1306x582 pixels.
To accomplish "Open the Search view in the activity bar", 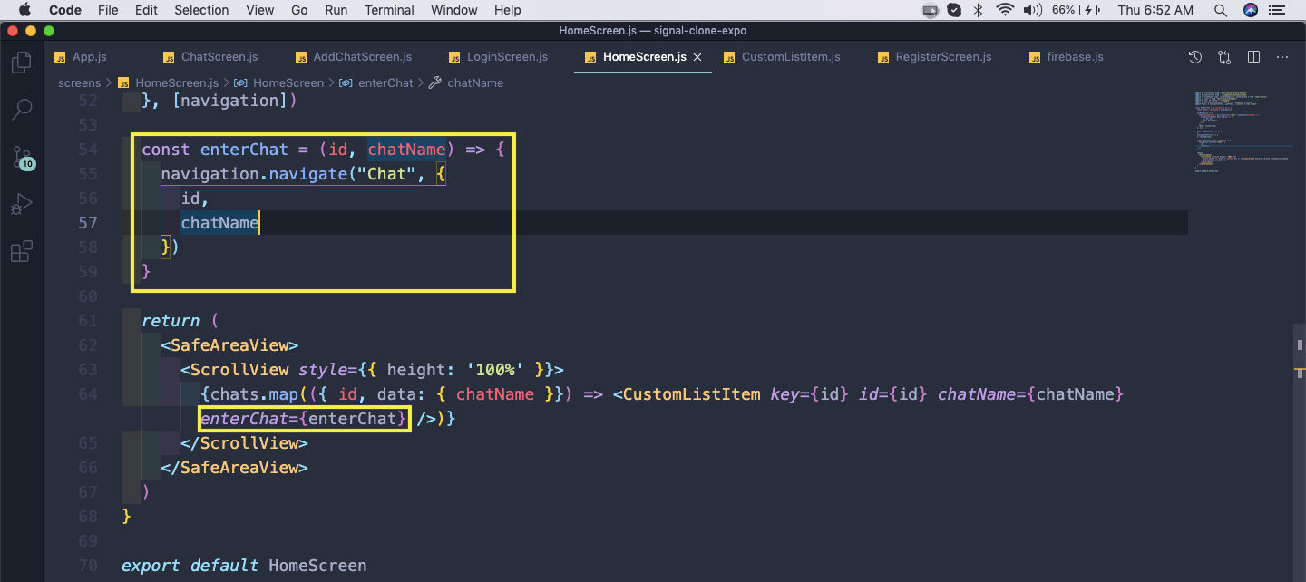I will pos(21,110).
